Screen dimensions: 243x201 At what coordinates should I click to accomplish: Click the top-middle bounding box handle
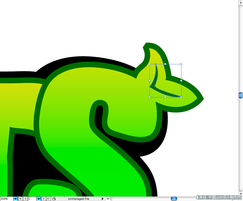click(165, 64)
